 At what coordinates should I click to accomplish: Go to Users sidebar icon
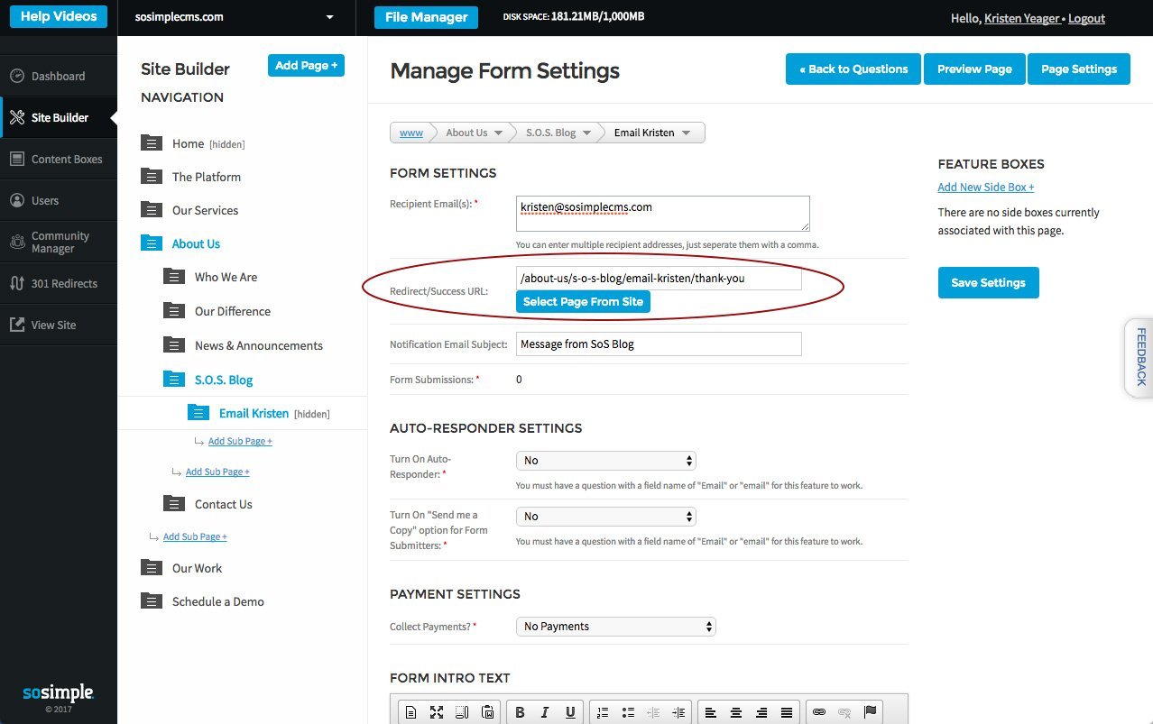click(16, 201)
